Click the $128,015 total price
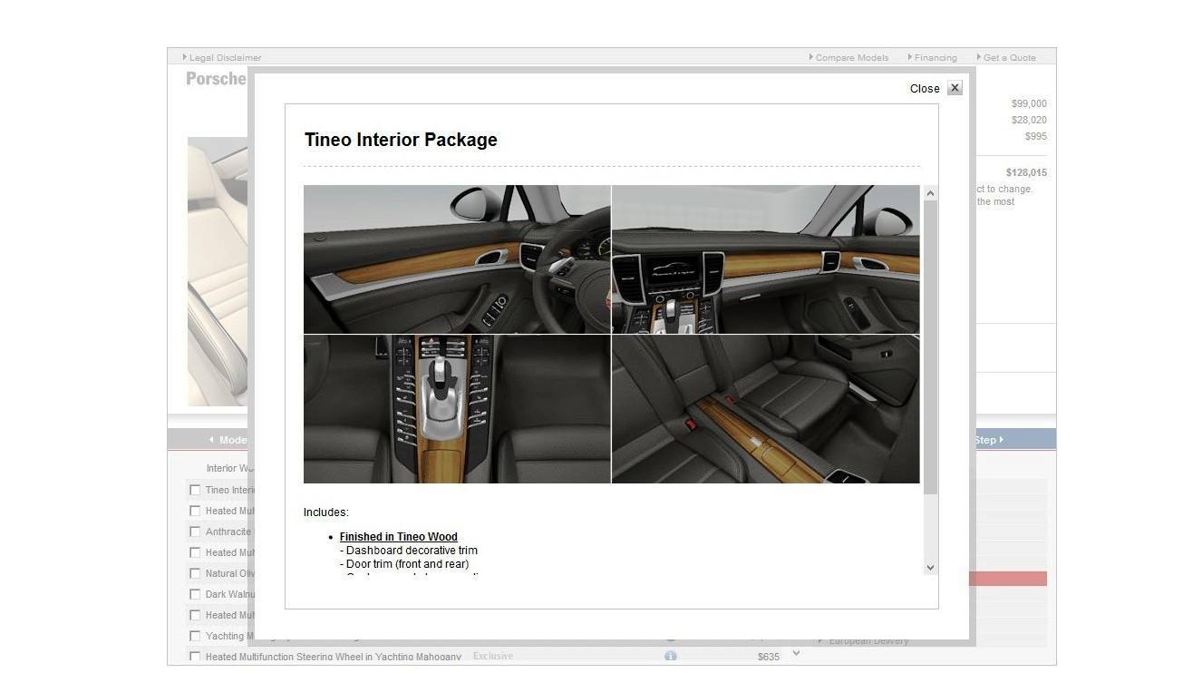Image resolution: width=1202 pixels, height=673 pixels. click(x=1026, y=172)
